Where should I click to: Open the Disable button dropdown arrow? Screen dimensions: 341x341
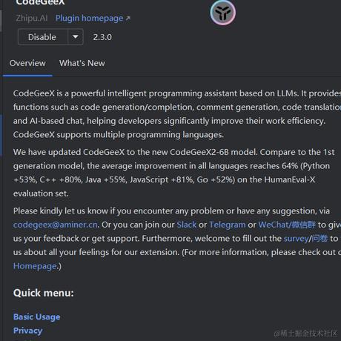point(76,37)
